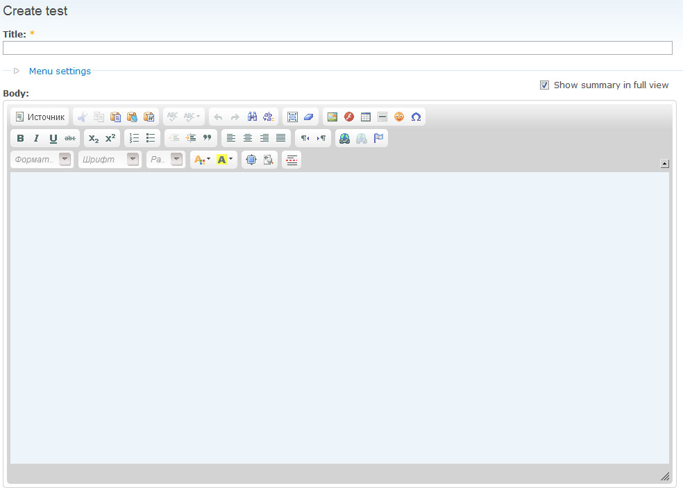Screen dimensions: 683x488
Task: Expand the Menu settings triangle
Action: (16, 71)
